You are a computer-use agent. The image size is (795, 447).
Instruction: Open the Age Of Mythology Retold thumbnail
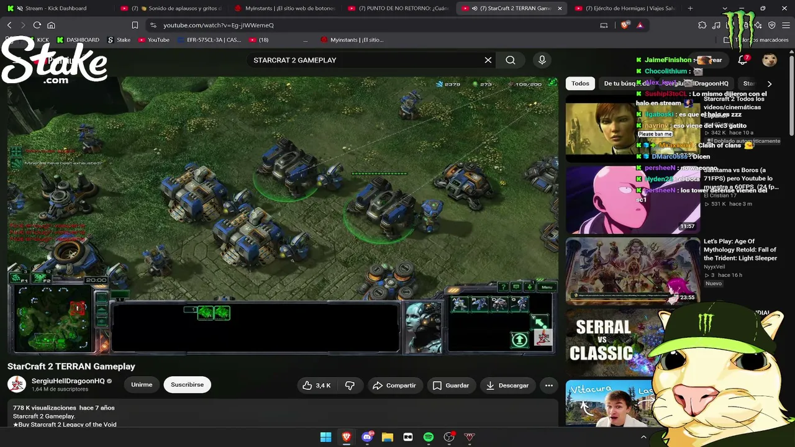click(632, 271)
